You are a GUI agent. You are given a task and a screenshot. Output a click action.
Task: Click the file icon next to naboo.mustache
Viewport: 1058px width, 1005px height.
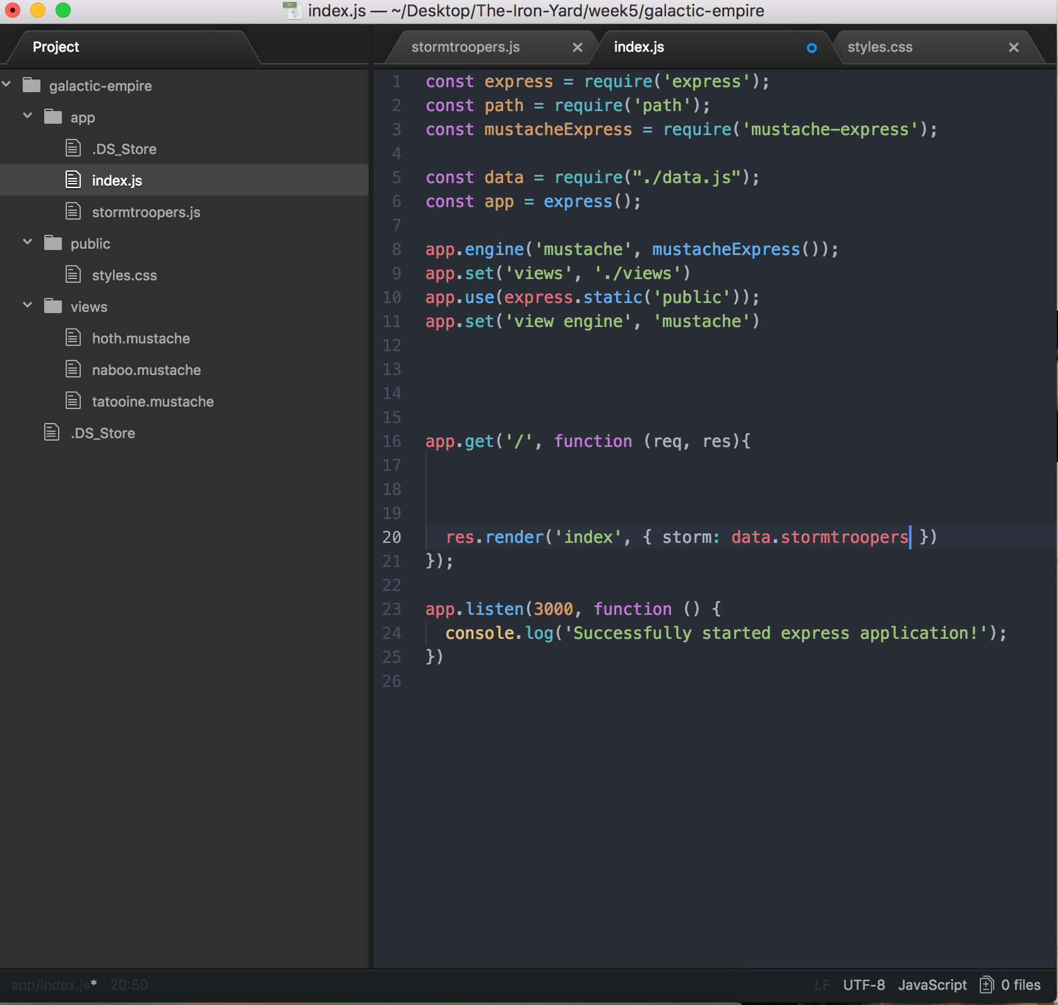click(73, 369)
